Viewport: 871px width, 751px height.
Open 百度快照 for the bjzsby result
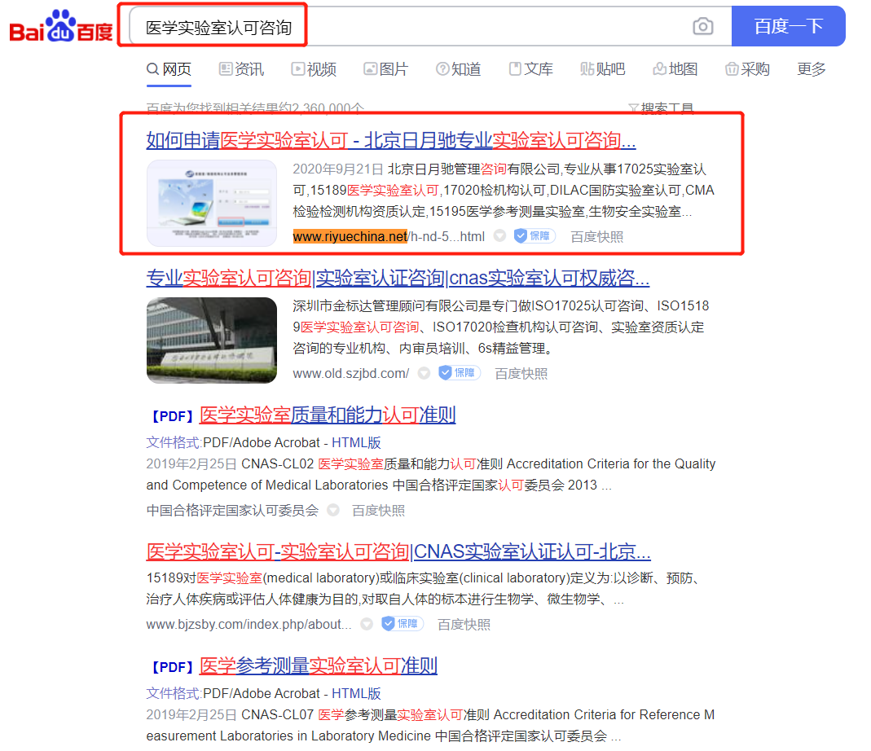464,625
